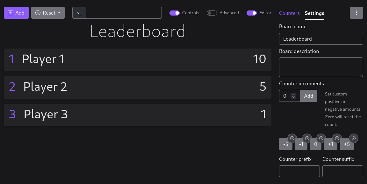Switch to the Counters tab

pyautogui.click(x=289, y=13)
